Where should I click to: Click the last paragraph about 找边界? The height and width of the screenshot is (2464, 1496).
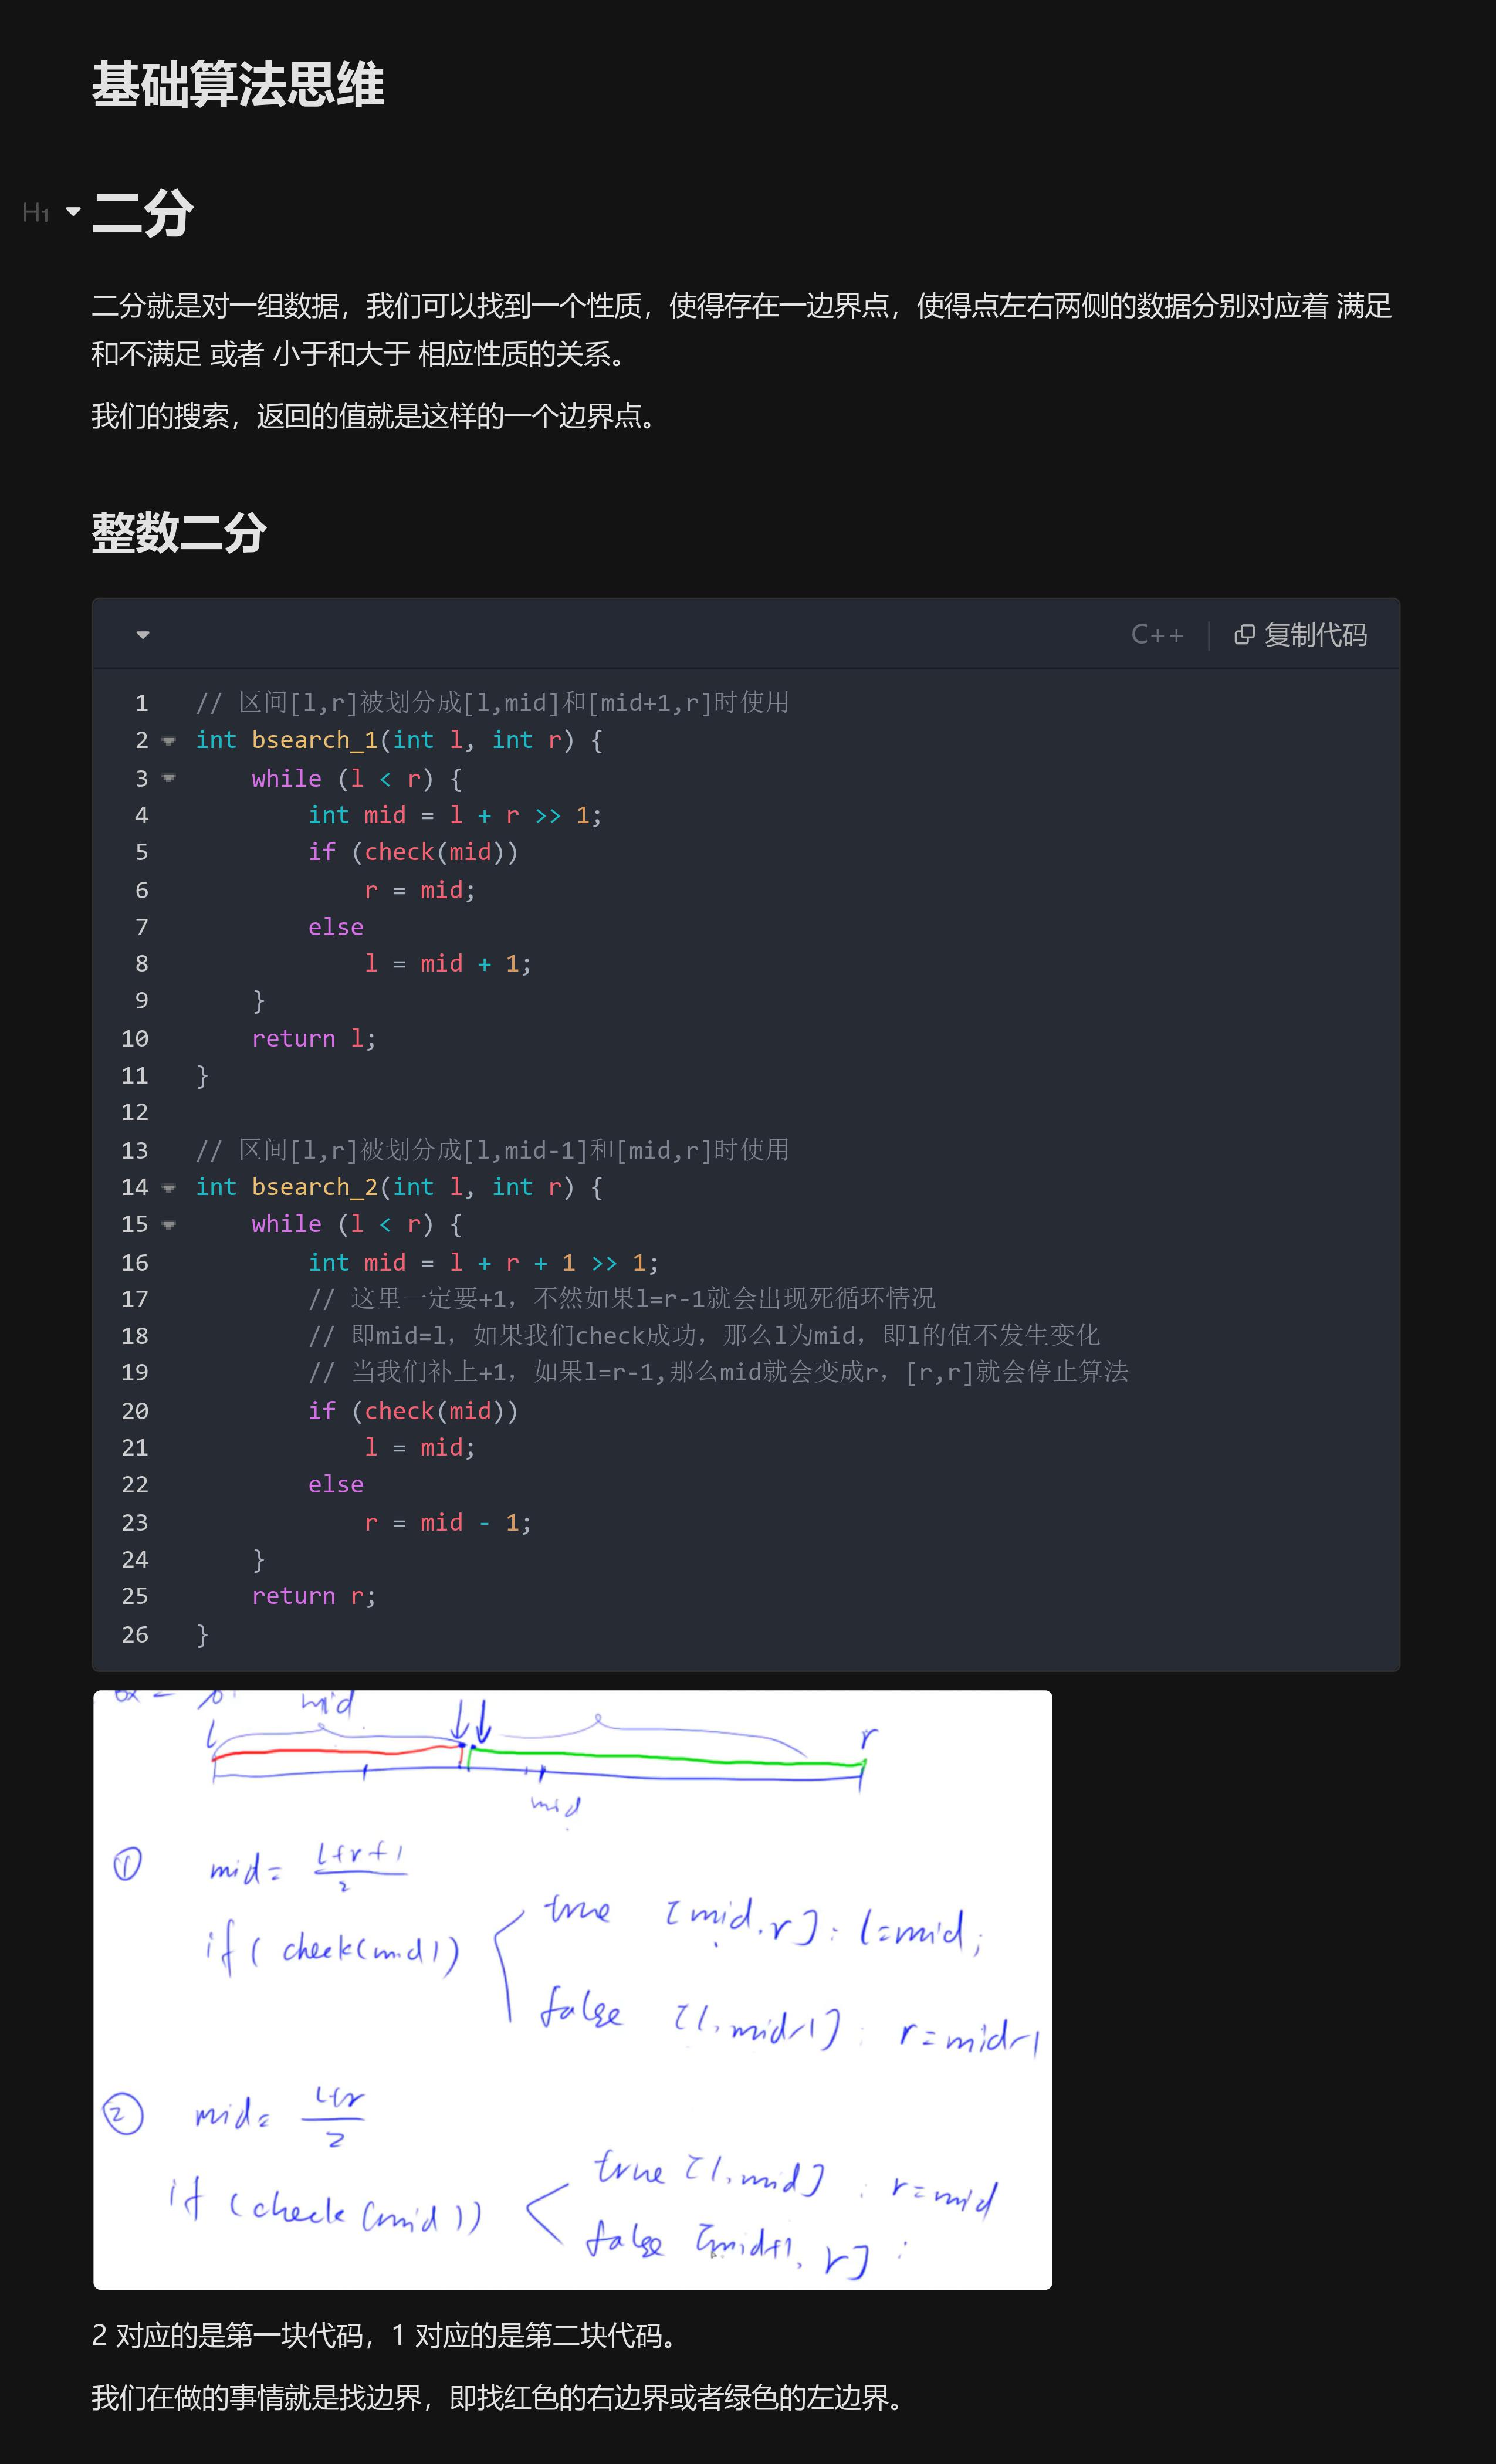(500, 2398)
